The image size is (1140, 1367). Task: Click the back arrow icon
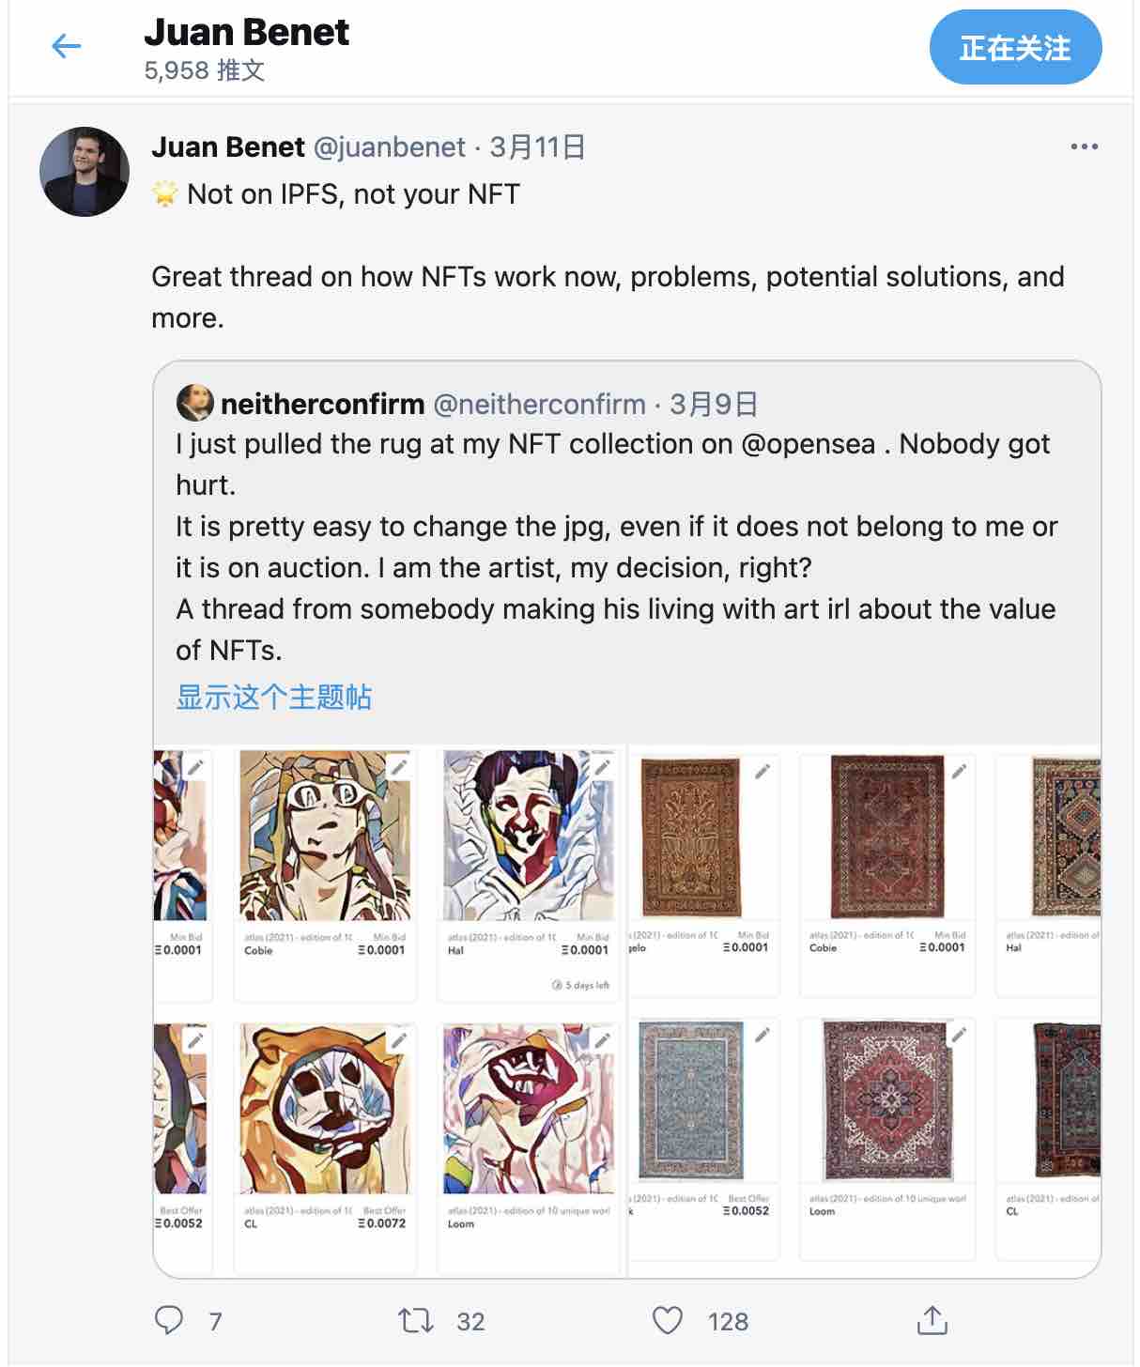[67, 46]
